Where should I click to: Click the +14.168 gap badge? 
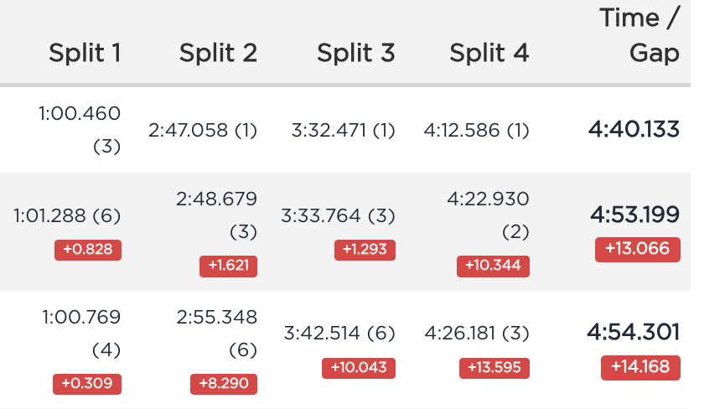click(x=640, y=367)
